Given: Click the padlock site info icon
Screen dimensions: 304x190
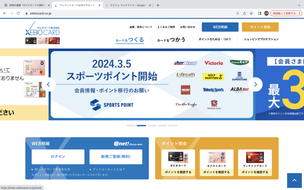Looking at the screenshot, I should [26, 13].
